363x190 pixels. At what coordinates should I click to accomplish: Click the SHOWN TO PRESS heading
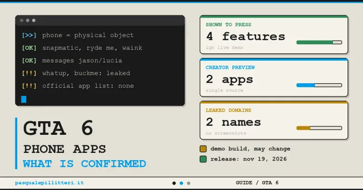(228, 25)
